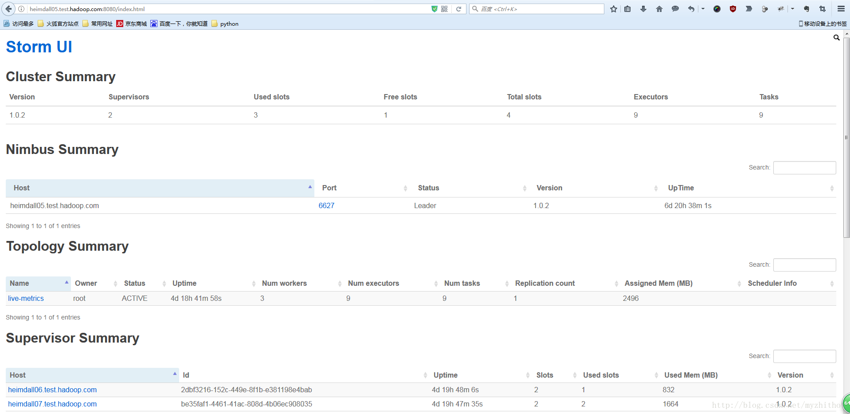Image resolution: width=850 pixels, height=414 pixels.
Task: Go to home page via house icon
Action: pos(659,9)
